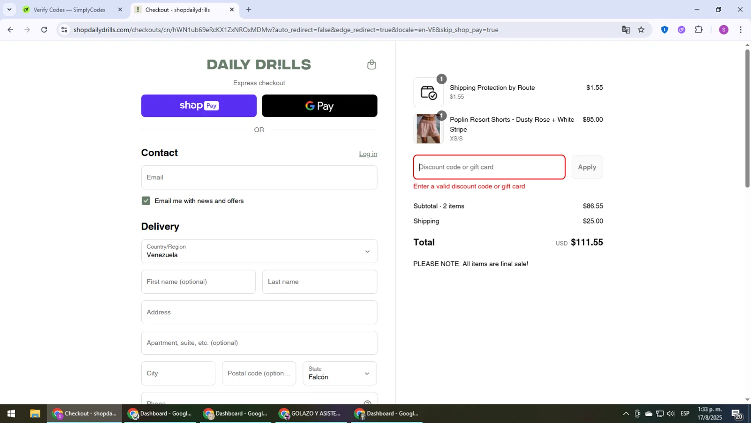This screenshot has height=423, width=751.
Task: Click the Google Translate icon in the address bar
Action: point(626,30)
